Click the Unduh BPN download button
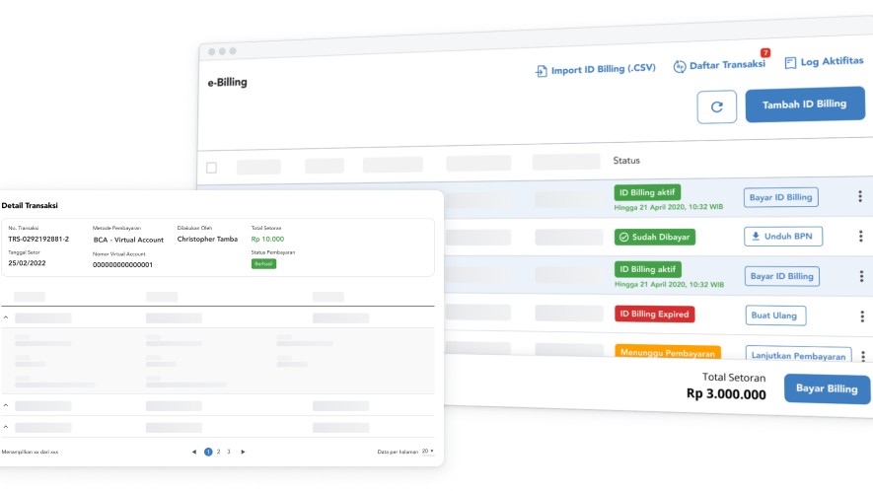 [782, 237]
